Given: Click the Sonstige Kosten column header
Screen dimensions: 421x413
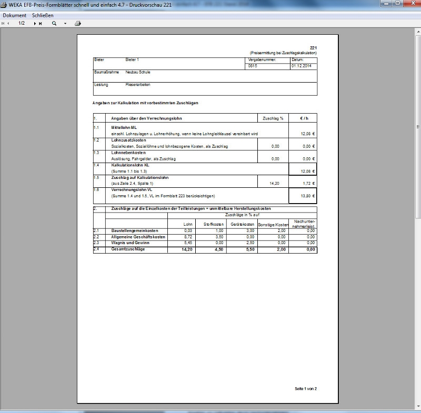Looking at the screenshot, I should (x=273, y=225).
